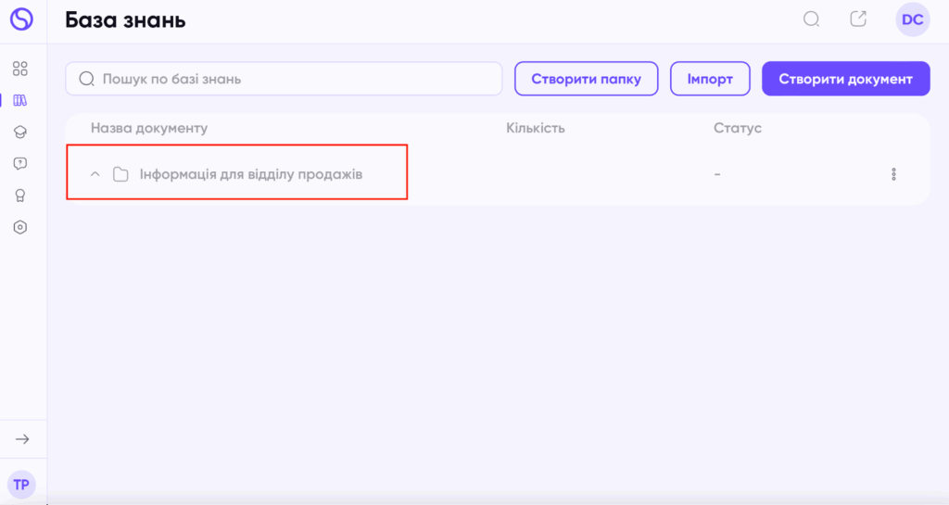Click the Назва документу column header
The image size is (949, 505).
pos(149,128)
